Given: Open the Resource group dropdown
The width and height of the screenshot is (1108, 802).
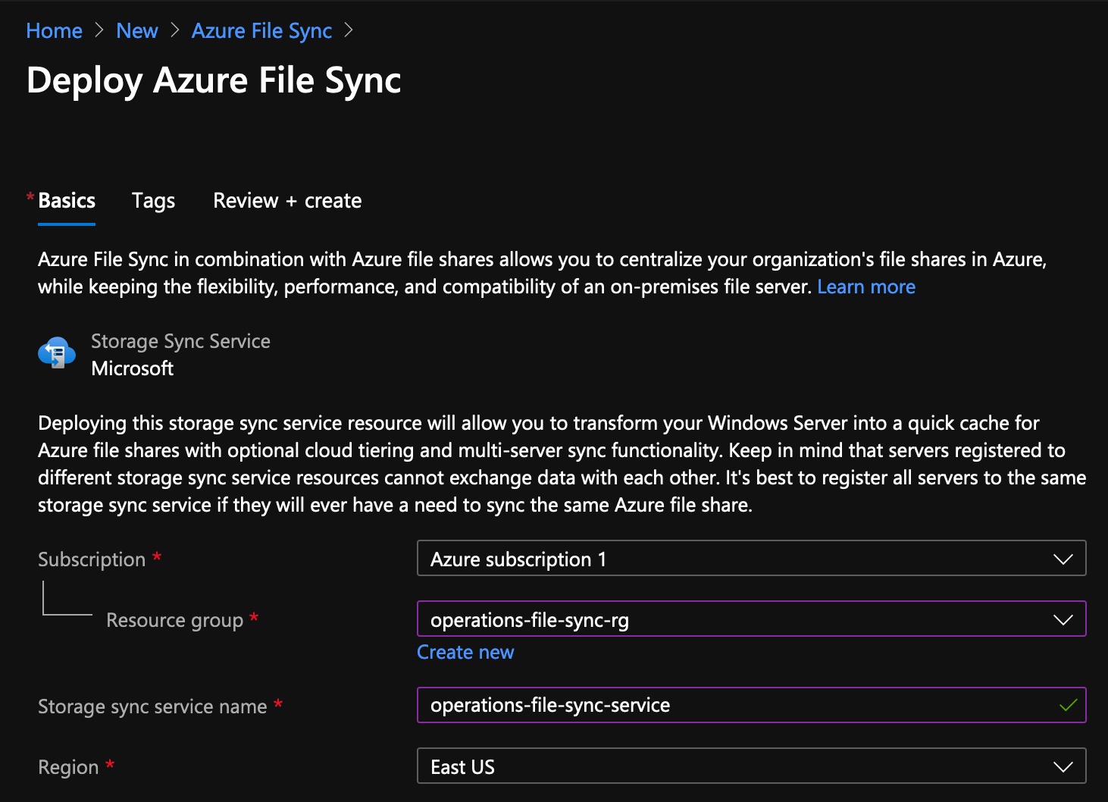Looking at the screenshot, I should [751, 619].
